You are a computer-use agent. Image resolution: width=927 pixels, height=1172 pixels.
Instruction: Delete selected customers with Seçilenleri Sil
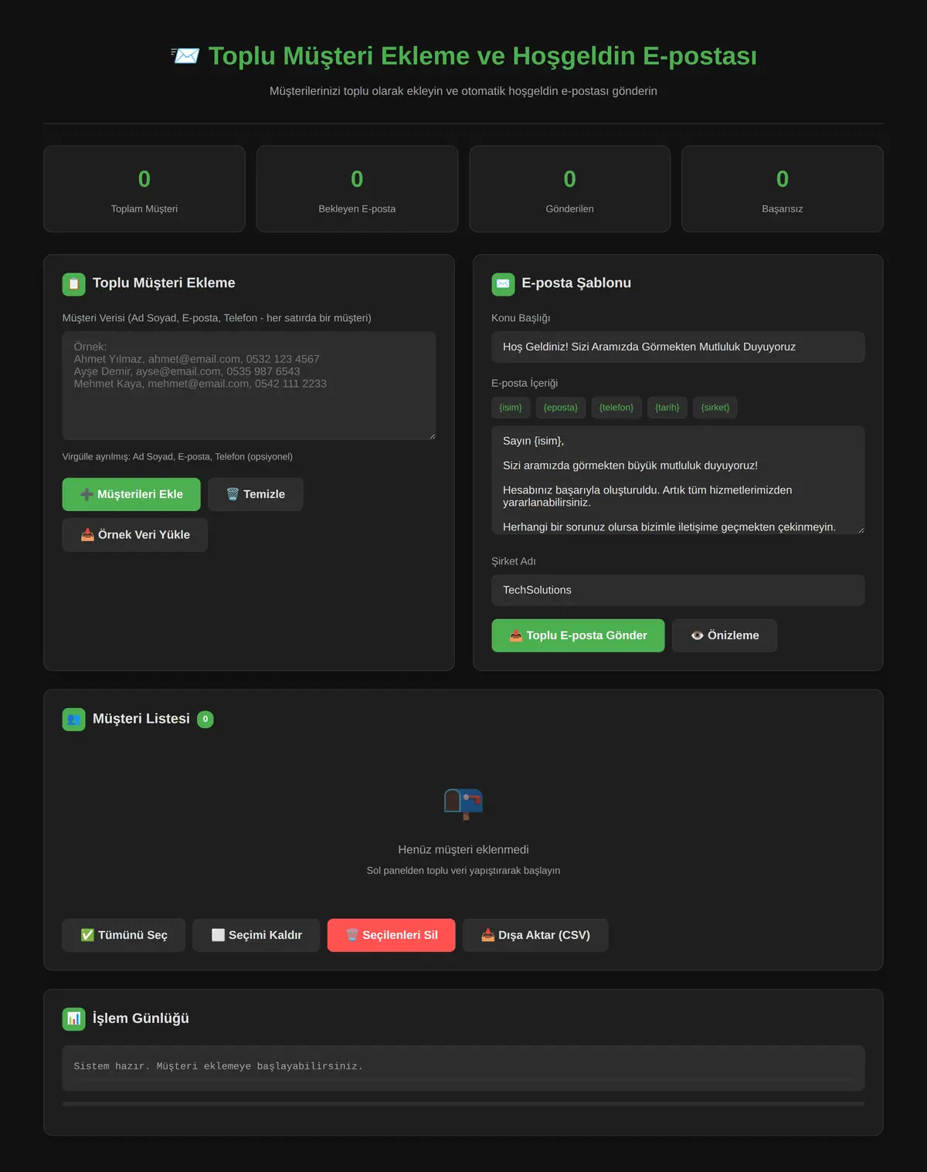pos(392,935)
